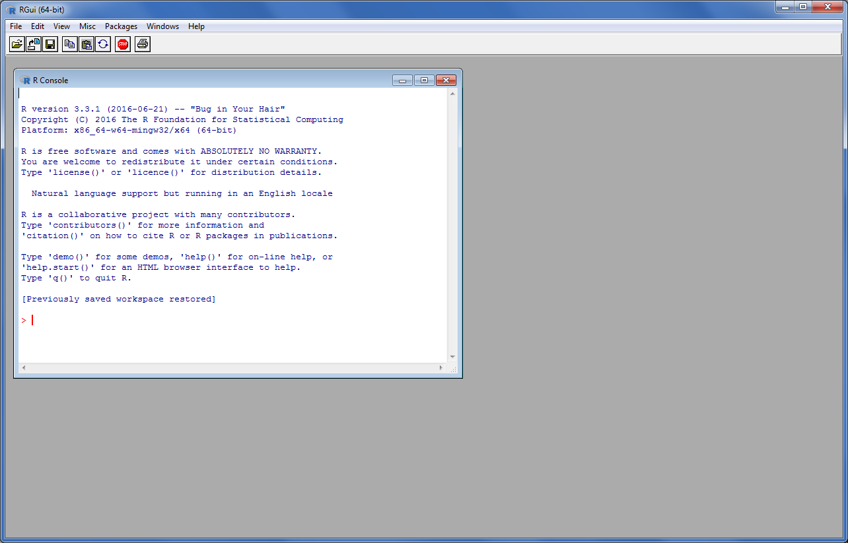Click console vertical scrollbar down arrow

452,357
